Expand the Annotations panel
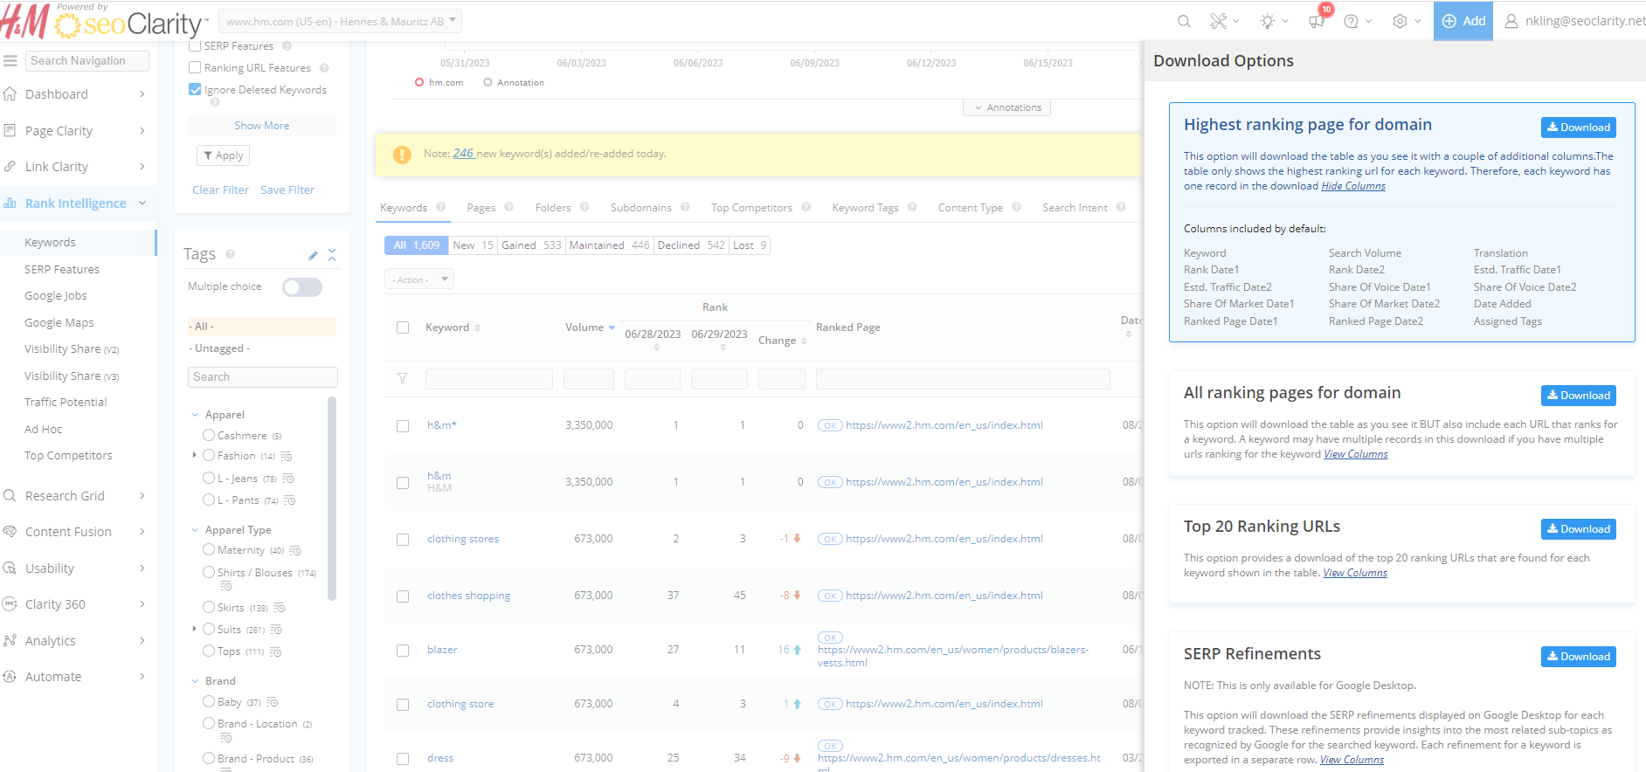This screenshot has width=1646, height=772. 1007,107
